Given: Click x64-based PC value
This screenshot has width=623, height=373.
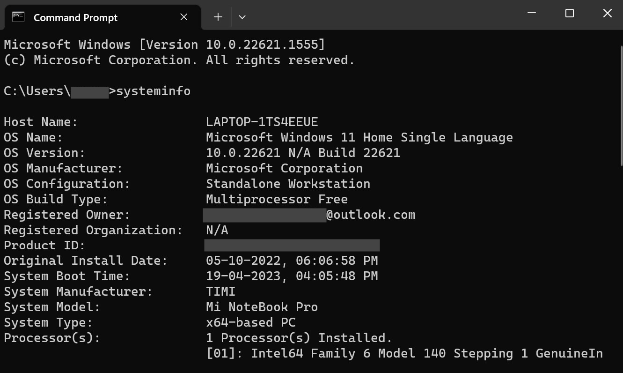Looking at the screenshot, I should click(x=250, y=322).
